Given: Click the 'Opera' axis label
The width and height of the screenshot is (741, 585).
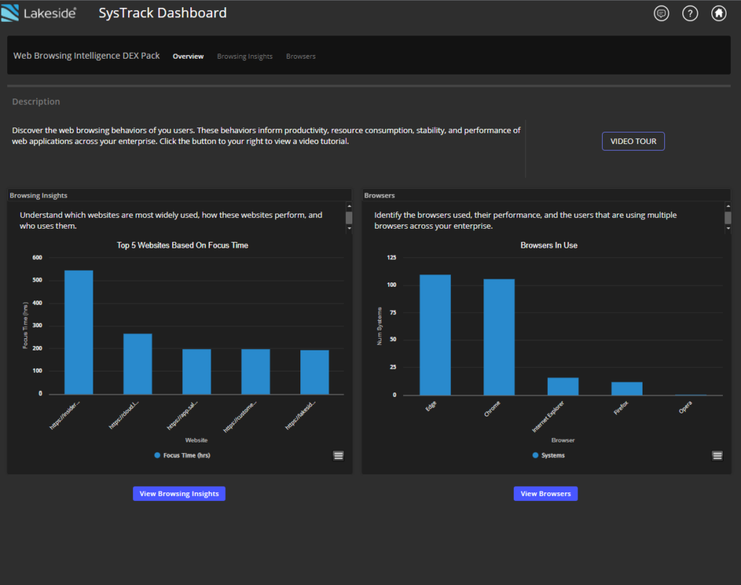Looking at the screenshot, I should pyautogui.click(x=685, y=407).
